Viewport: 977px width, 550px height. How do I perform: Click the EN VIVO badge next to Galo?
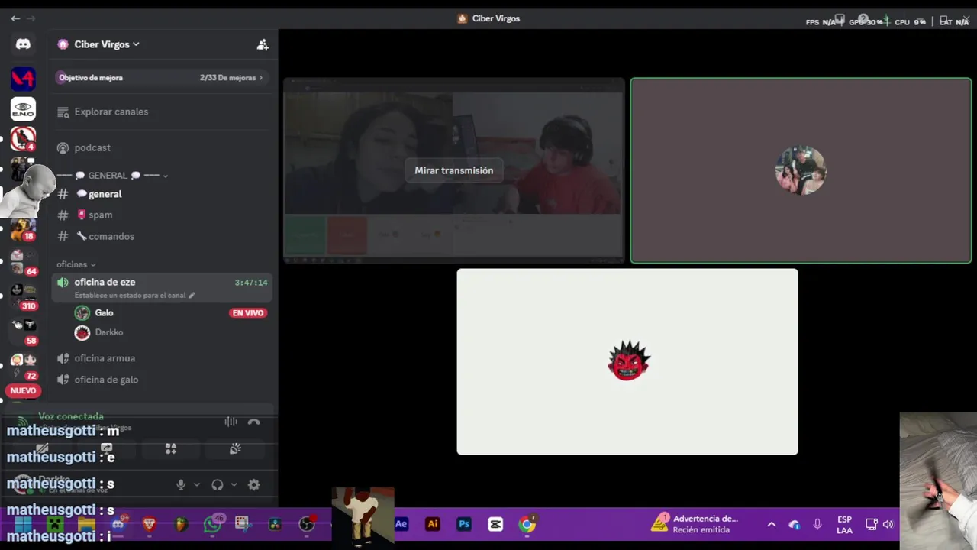point(248,313)
